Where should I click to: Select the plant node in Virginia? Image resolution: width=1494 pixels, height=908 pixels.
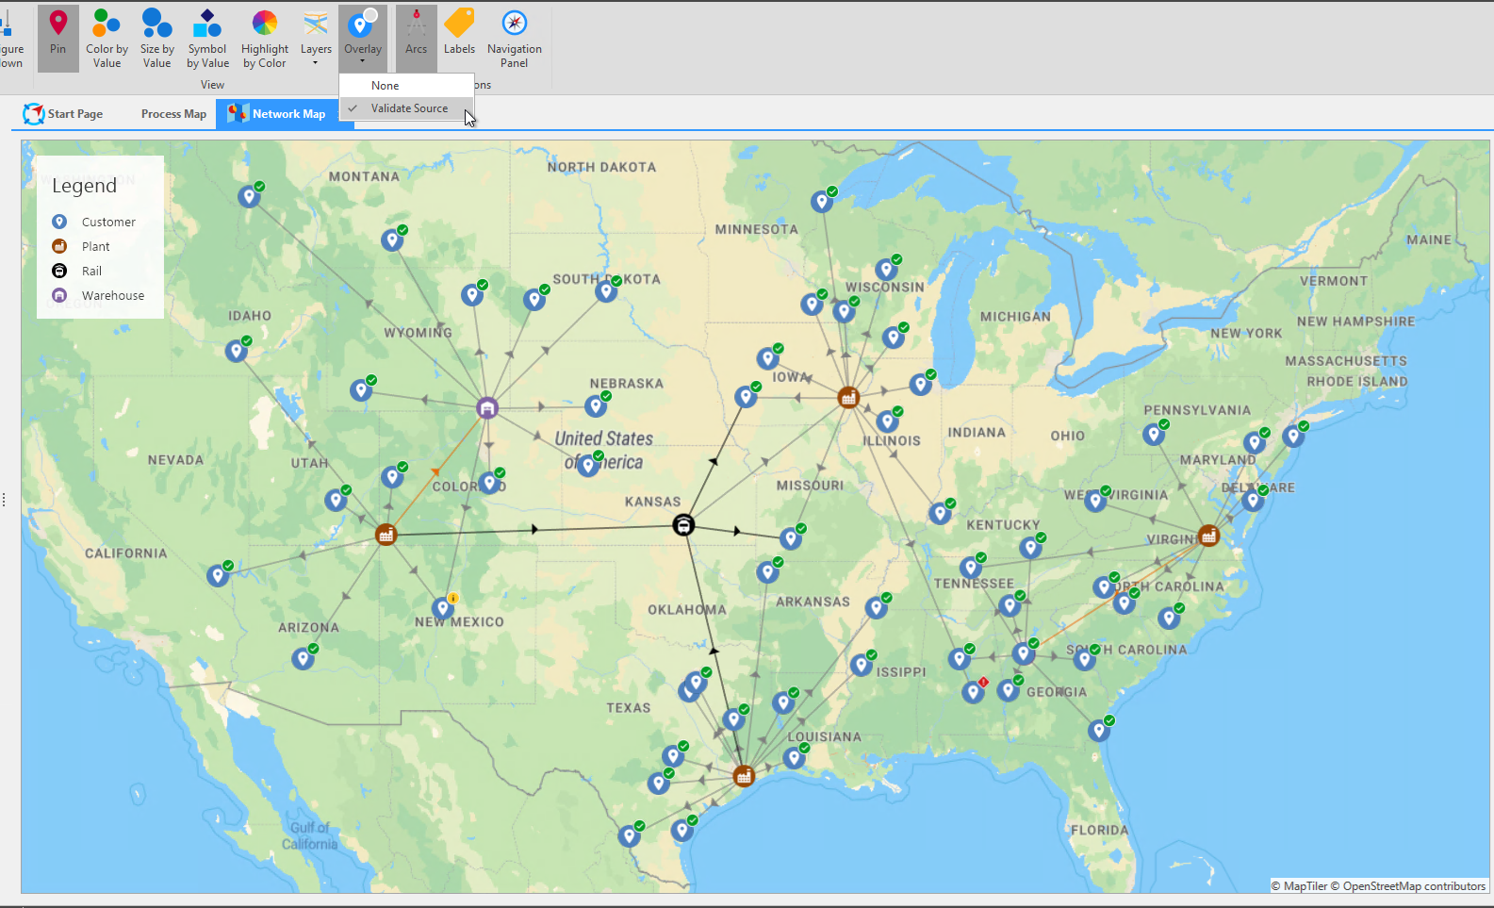(x=1208, y=536)
